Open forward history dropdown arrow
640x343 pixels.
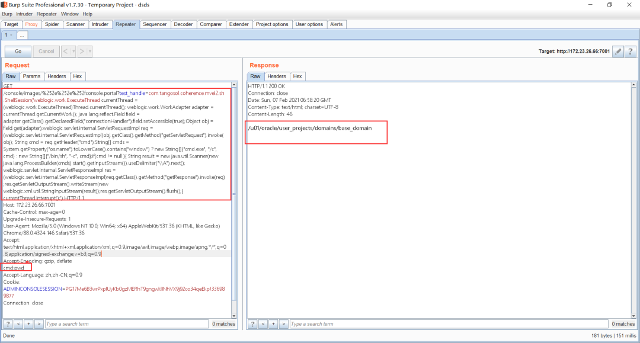point(90,52)
